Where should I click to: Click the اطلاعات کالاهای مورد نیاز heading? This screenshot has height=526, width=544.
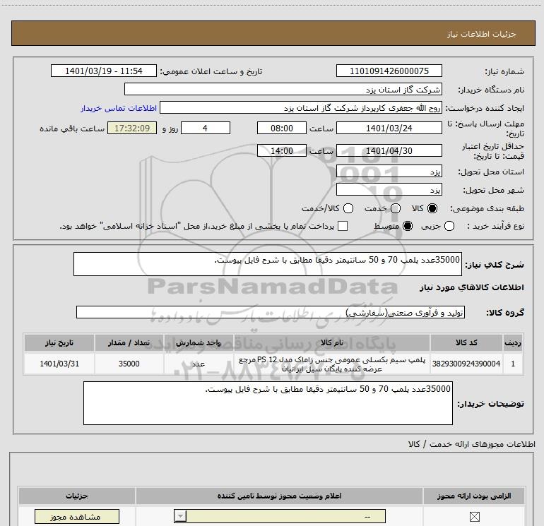coord(472,287)
